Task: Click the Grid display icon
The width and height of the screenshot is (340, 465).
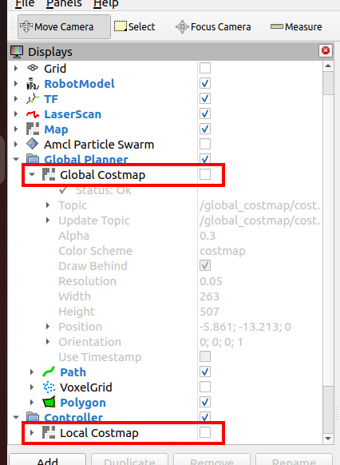Action: [x=33, y=68]
